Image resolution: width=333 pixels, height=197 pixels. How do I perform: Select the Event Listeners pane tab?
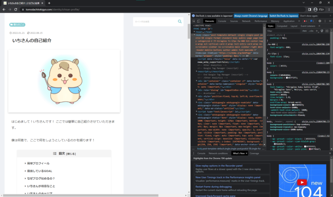308,26
